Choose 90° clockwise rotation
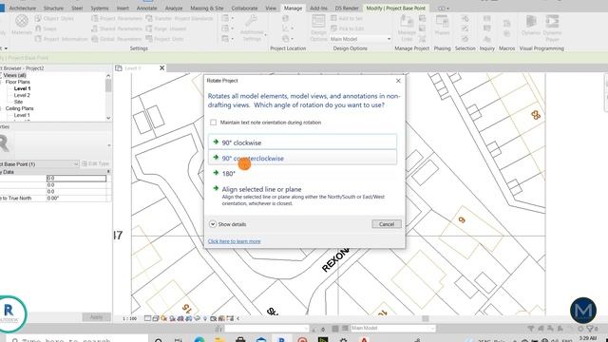Image resolution: width=608 pixels, height=342 pixels. point(302,142)
